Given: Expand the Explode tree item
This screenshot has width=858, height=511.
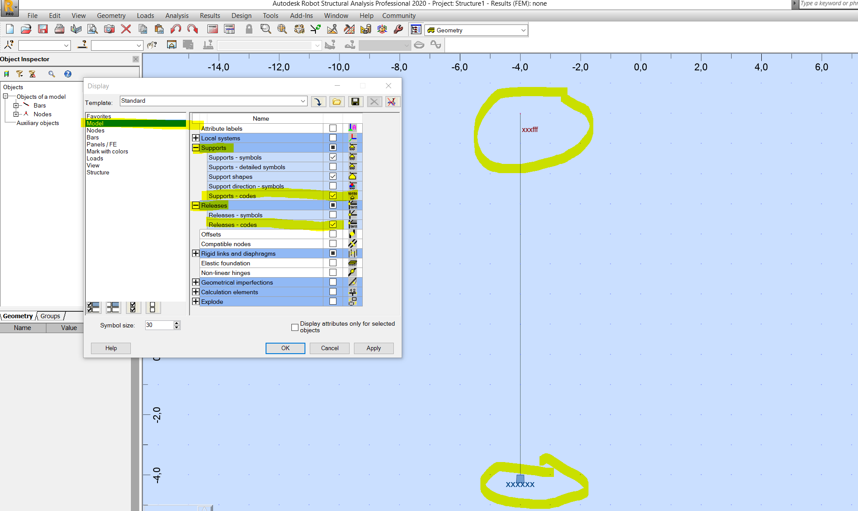Looking at the screenshot, I should [x=196, y=301].
